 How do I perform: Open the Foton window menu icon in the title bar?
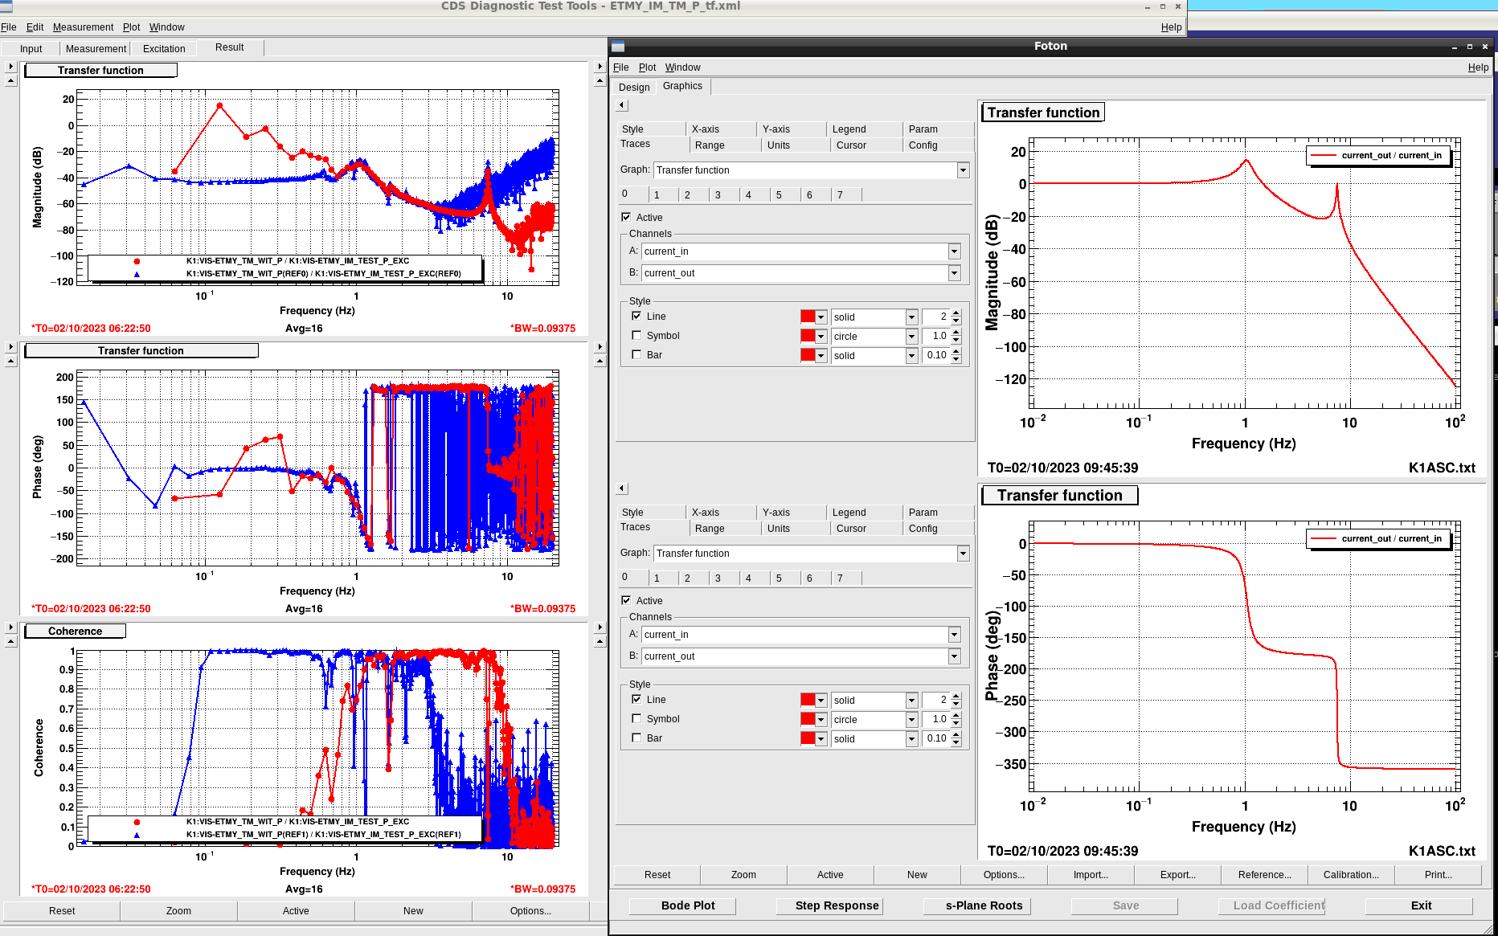618,47
